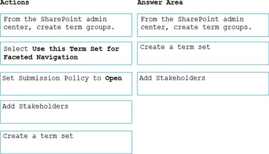Click the words Submission Policy

tap(54, 78)
